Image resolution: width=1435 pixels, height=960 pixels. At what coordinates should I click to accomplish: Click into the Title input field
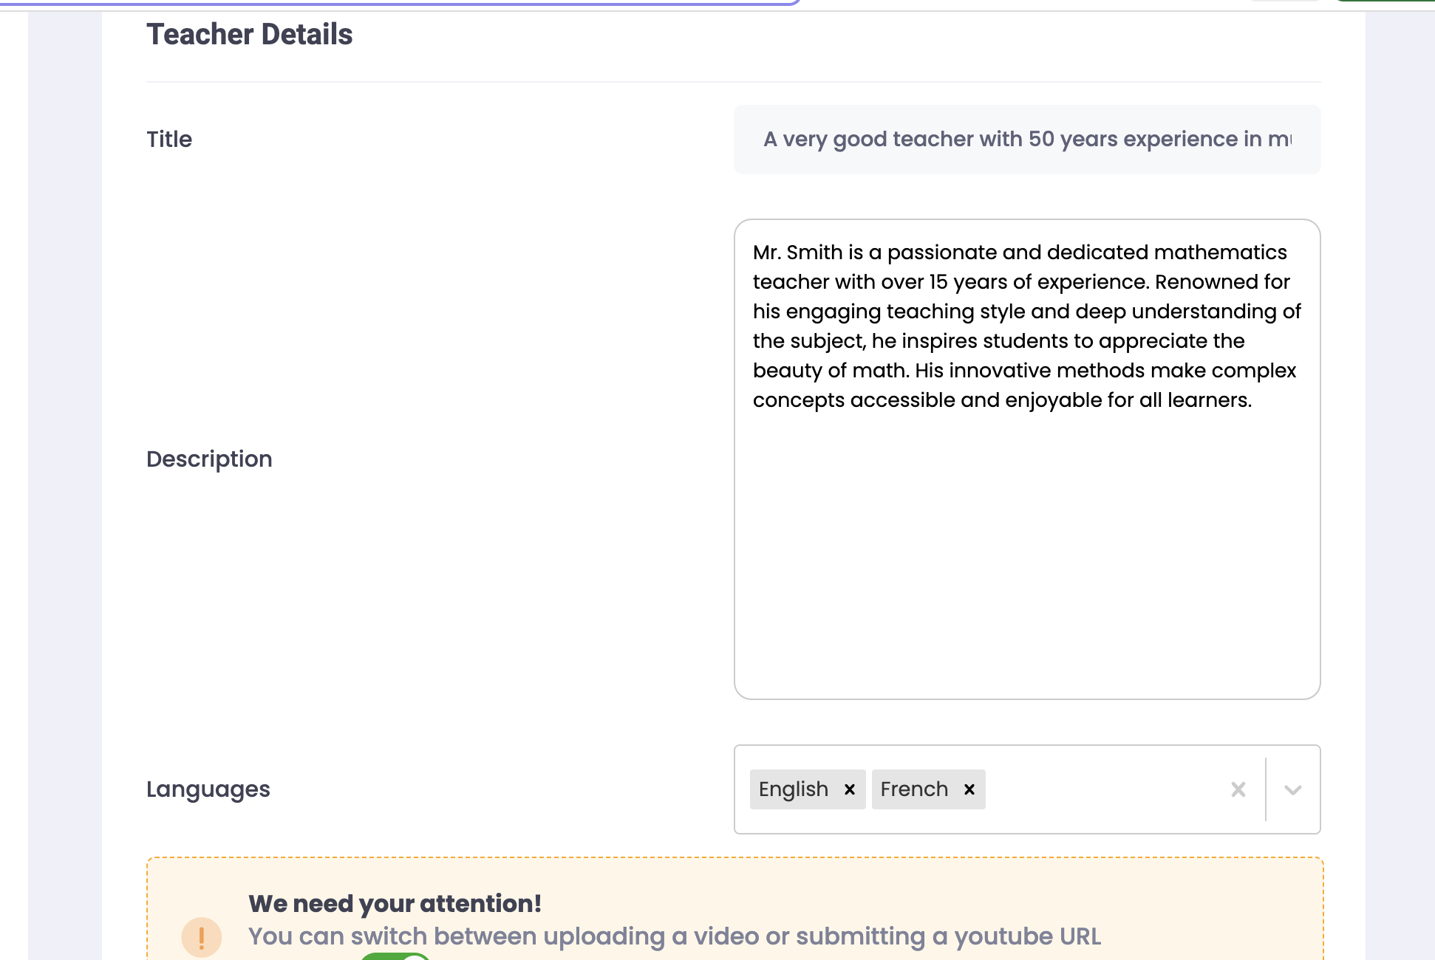[x=1027, y=140]
